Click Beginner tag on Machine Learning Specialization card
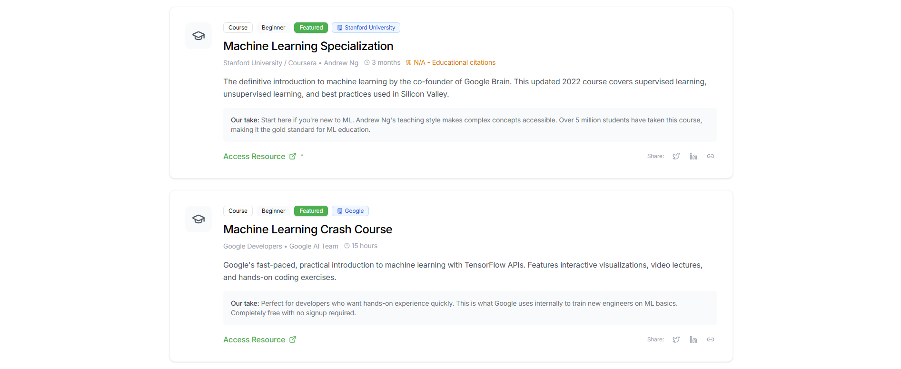901x369 pixels. pyautogui.click(x=273, y=28)
